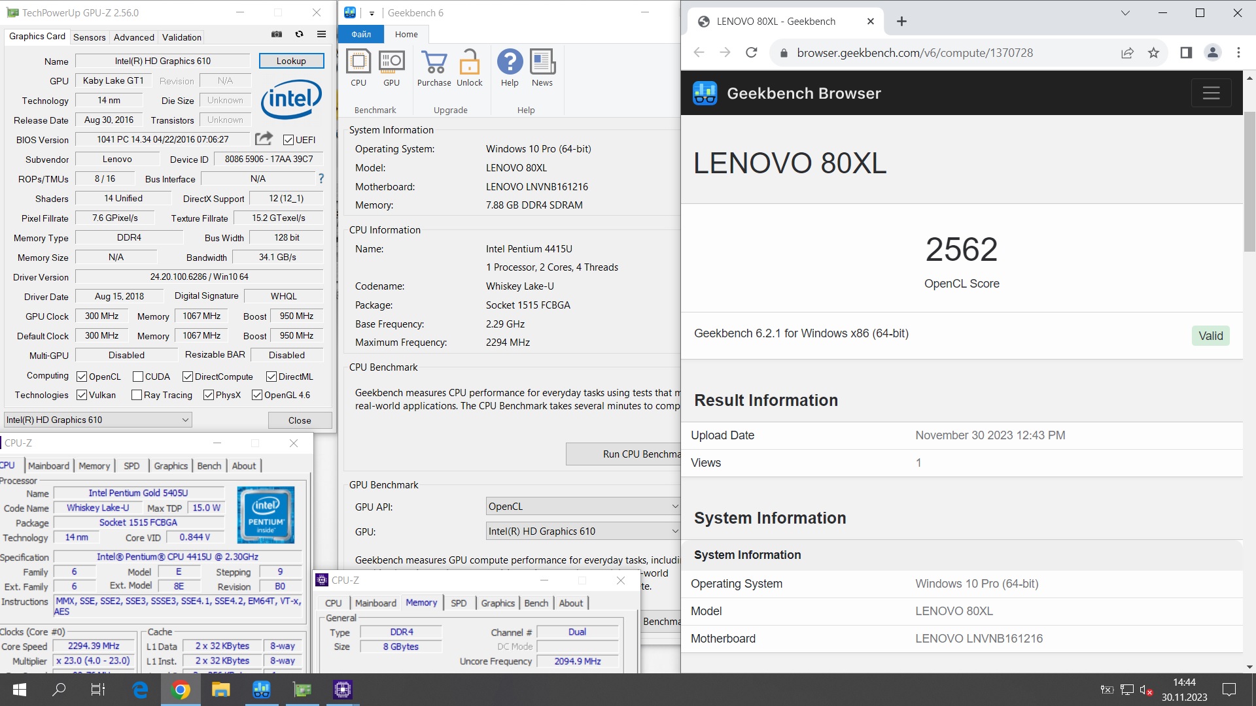Toggle the UEFI checkbox in GPU-Z
Screen dimensions: 1256x706
coord(288,140)
